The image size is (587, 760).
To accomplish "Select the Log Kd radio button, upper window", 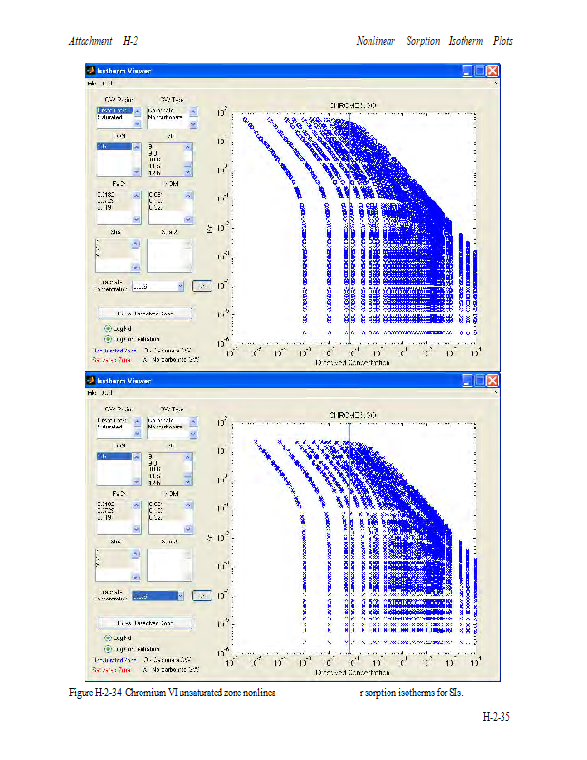I will click(x=108, y=328).
